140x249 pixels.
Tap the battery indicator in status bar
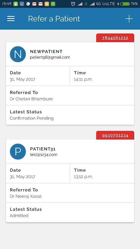[125, 4]
